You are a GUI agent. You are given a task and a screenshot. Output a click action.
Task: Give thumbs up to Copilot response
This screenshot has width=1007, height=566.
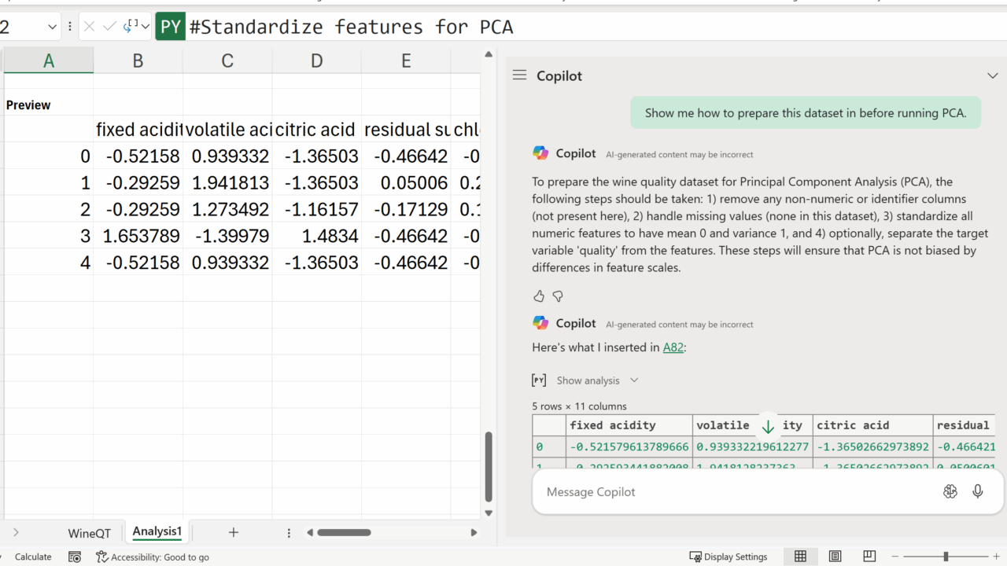coord(539,296)
